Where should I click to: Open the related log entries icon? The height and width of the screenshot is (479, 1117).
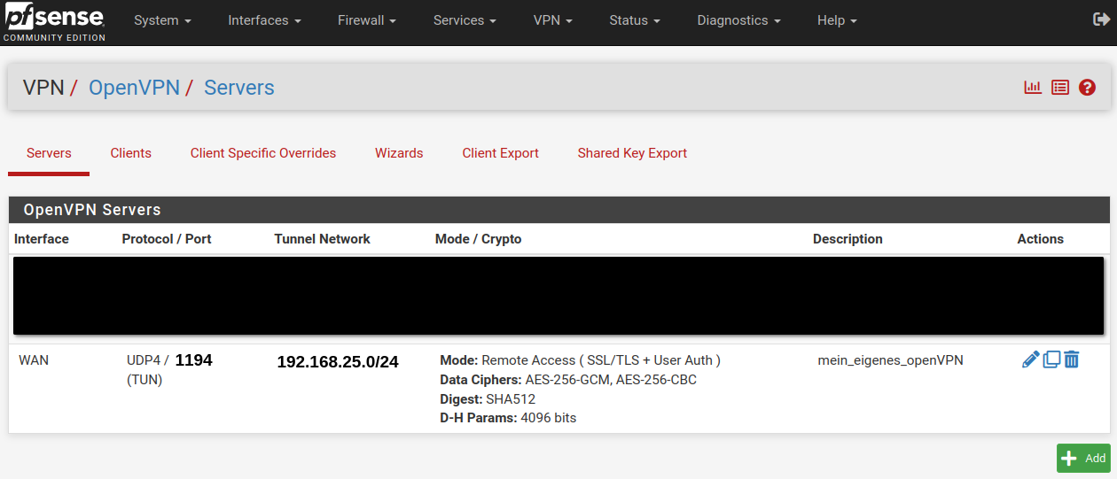tap(1060, 88)
